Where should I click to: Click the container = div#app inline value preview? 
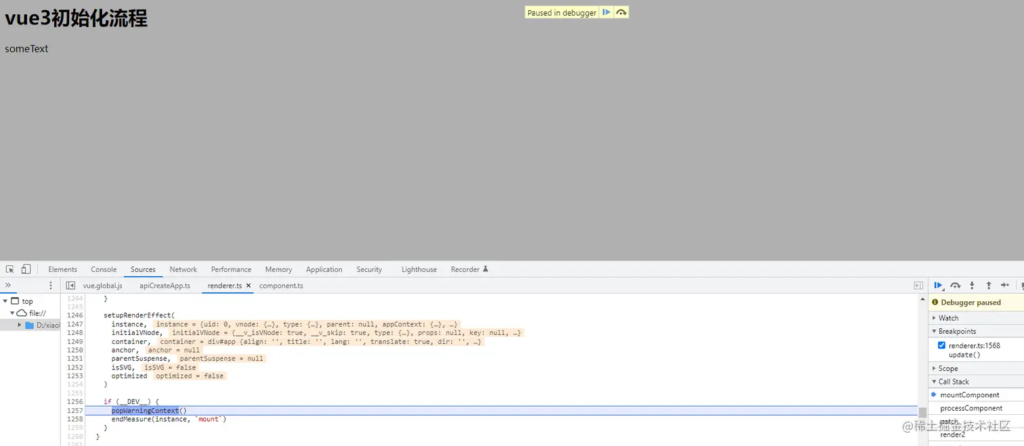pyautogui.click(x=321, y=342)
